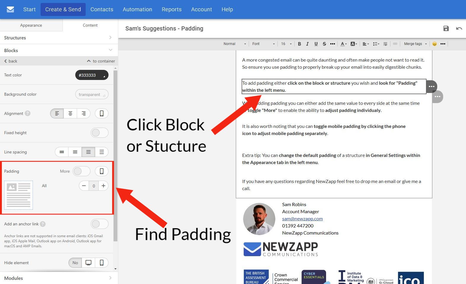The image size is (466, 284).
Task: Click the underline toolbar icon
Action: tap(316, 44)
